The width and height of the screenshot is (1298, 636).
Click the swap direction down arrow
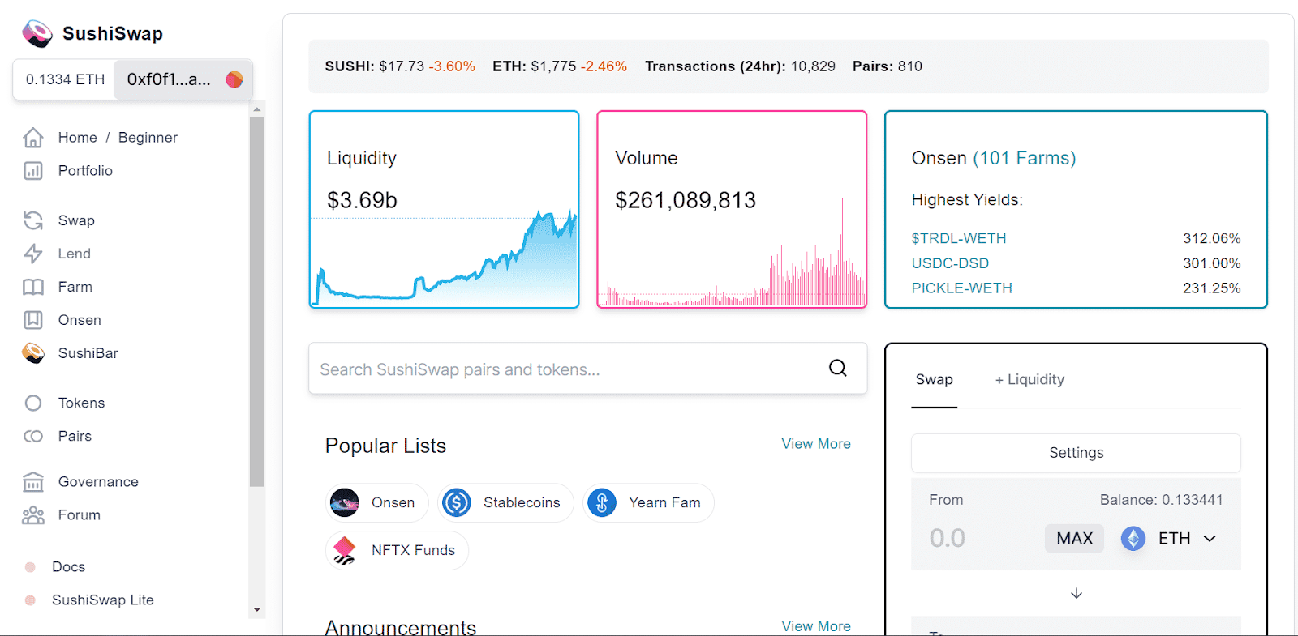[1077, 593]
